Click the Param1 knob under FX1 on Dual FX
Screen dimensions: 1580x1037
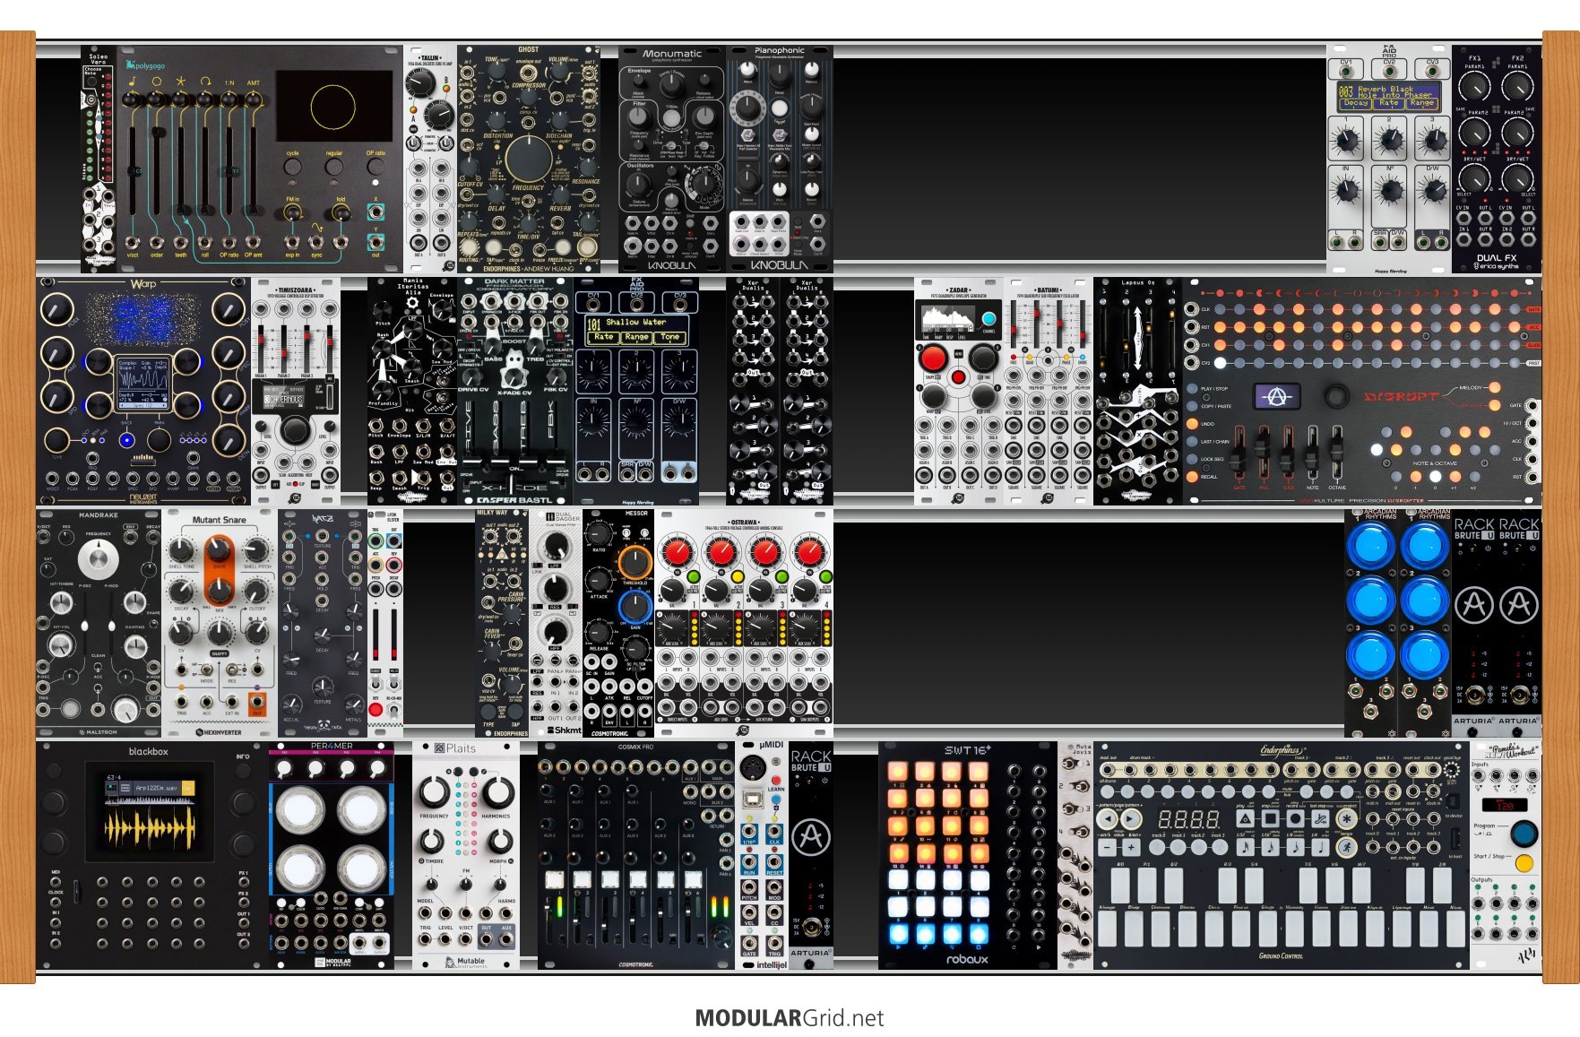[x=1474, y=87]
